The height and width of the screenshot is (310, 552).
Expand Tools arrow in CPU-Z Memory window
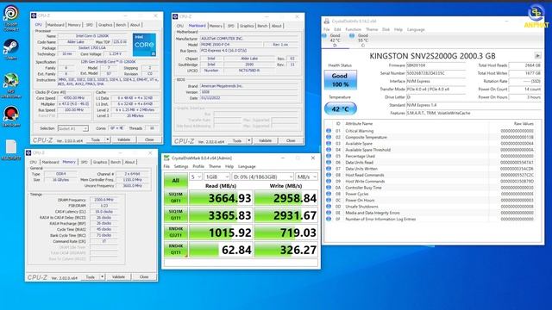coord(102,277)
